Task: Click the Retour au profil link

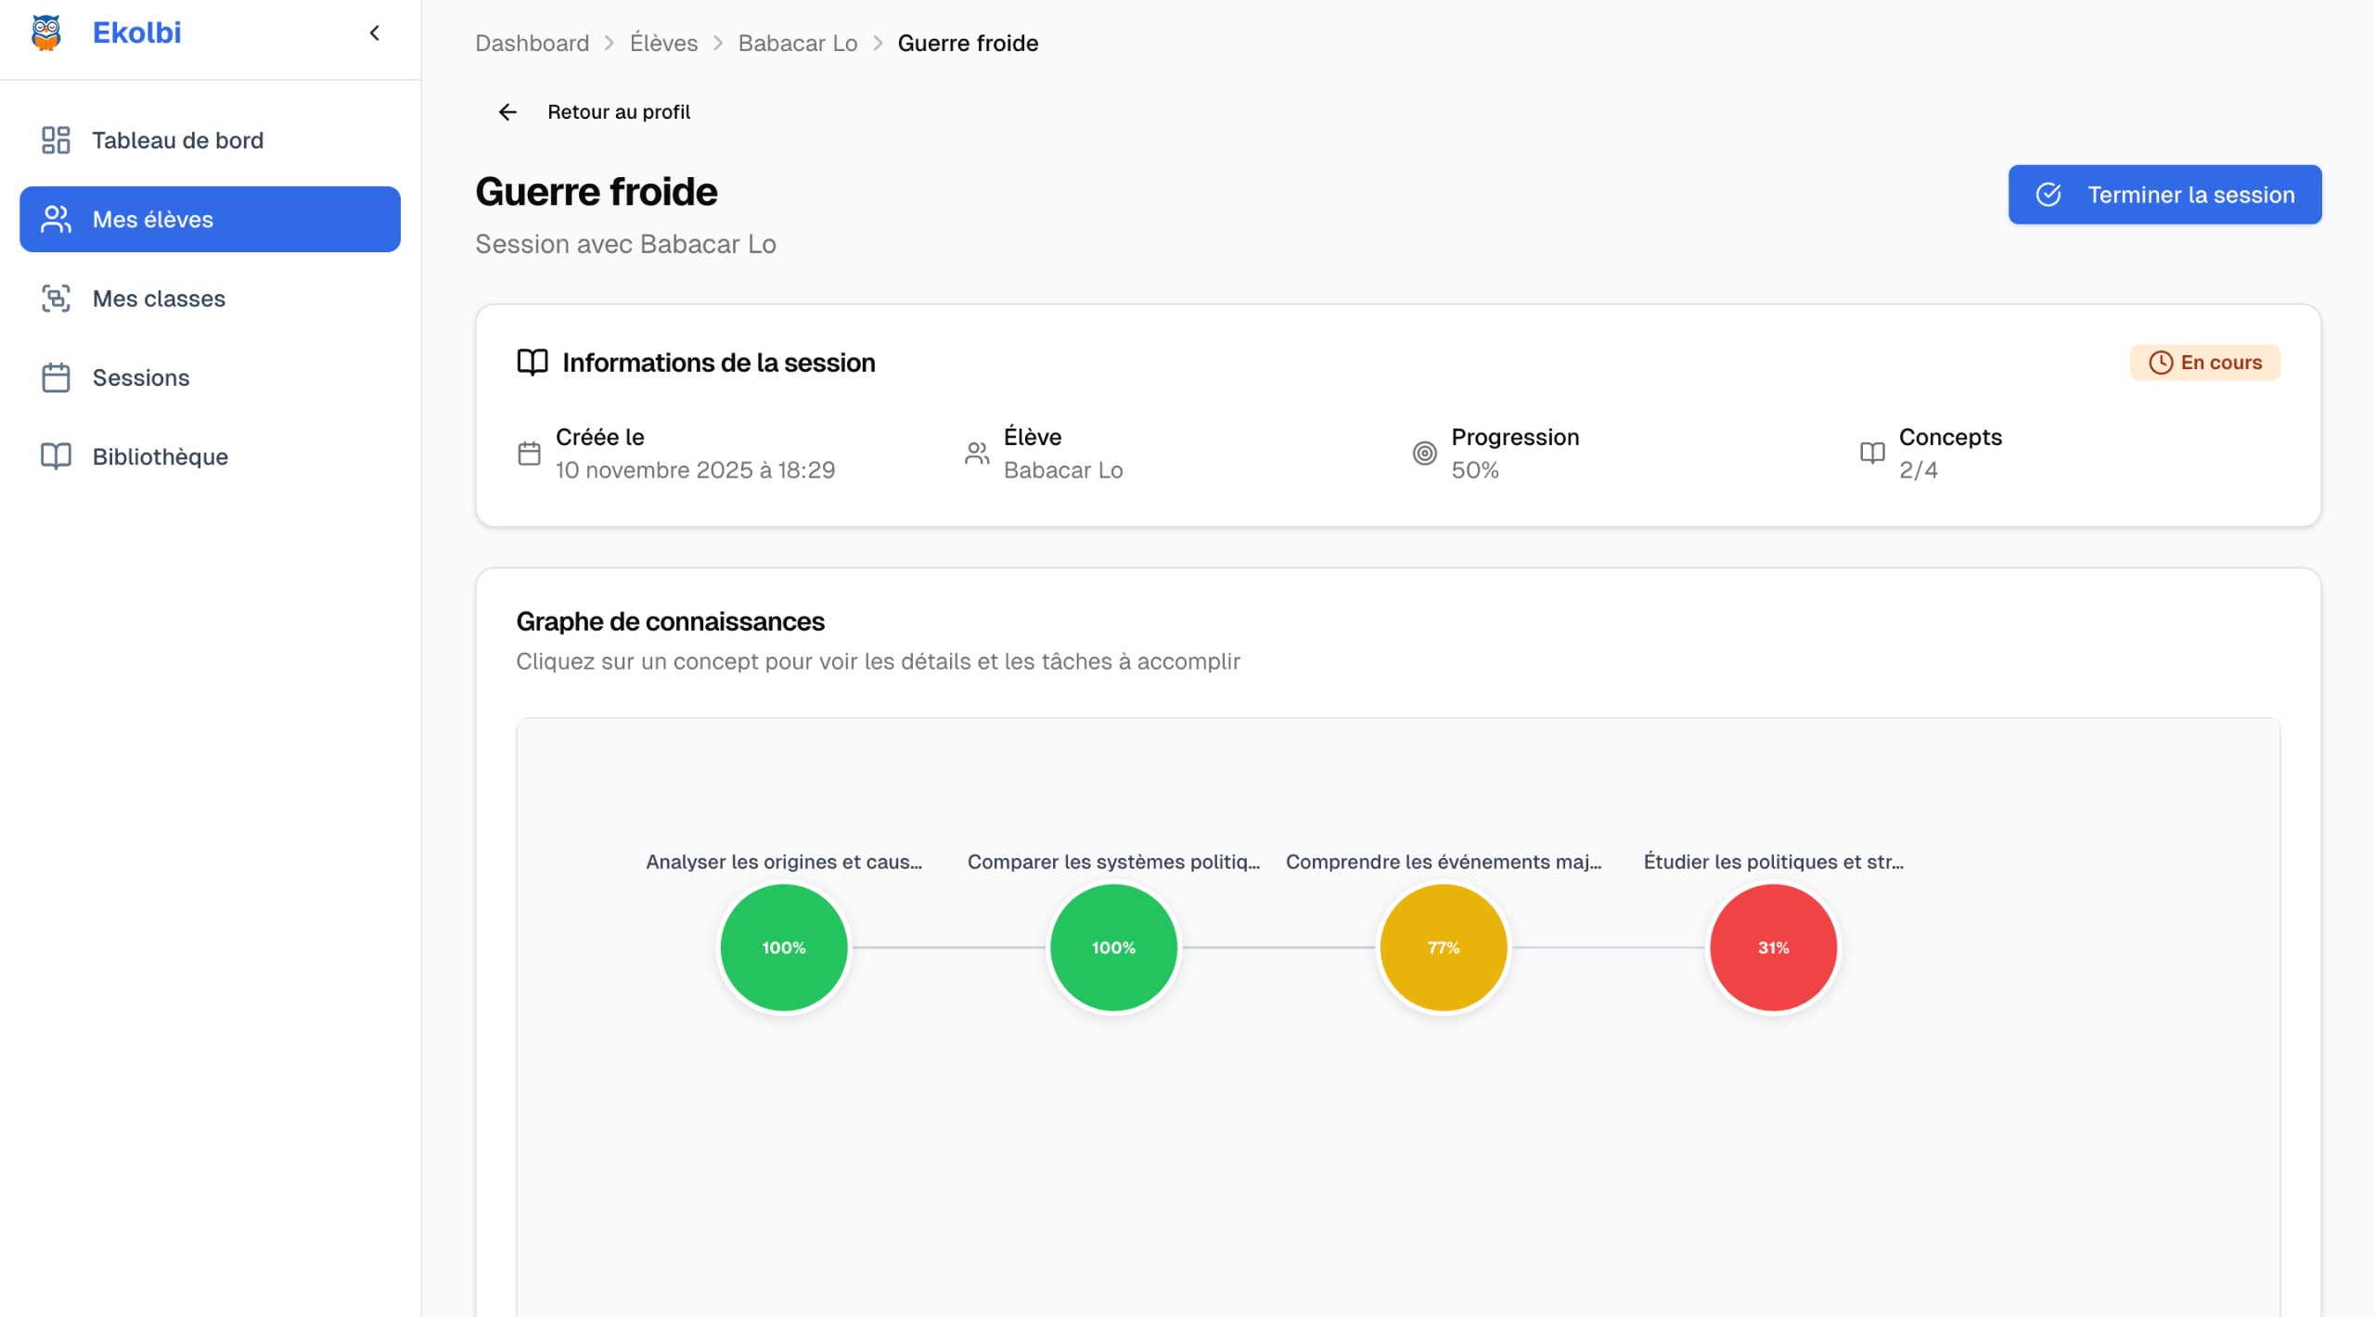Action: click(618, 111)
